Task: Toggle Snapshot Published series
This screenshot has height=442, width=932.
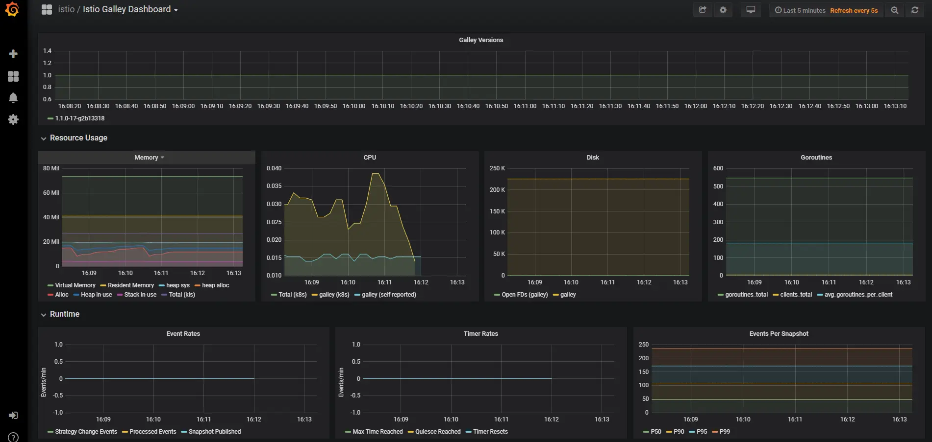Action: coord(215,432)
